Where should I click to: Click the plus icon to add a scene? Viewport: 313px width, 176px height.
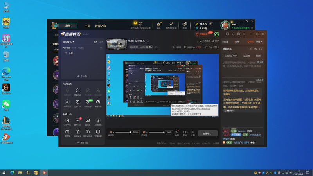[x=101, y=48]
